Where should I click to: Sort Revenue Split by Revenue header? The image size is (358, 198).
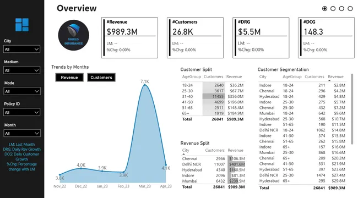[x=235, y=150]
